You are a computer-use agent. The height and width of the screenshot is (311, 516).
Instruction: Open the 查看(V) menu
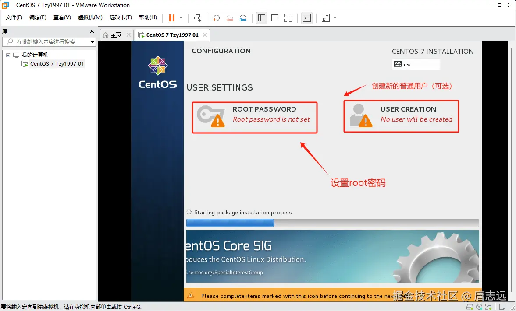click(x=62, y=17)
